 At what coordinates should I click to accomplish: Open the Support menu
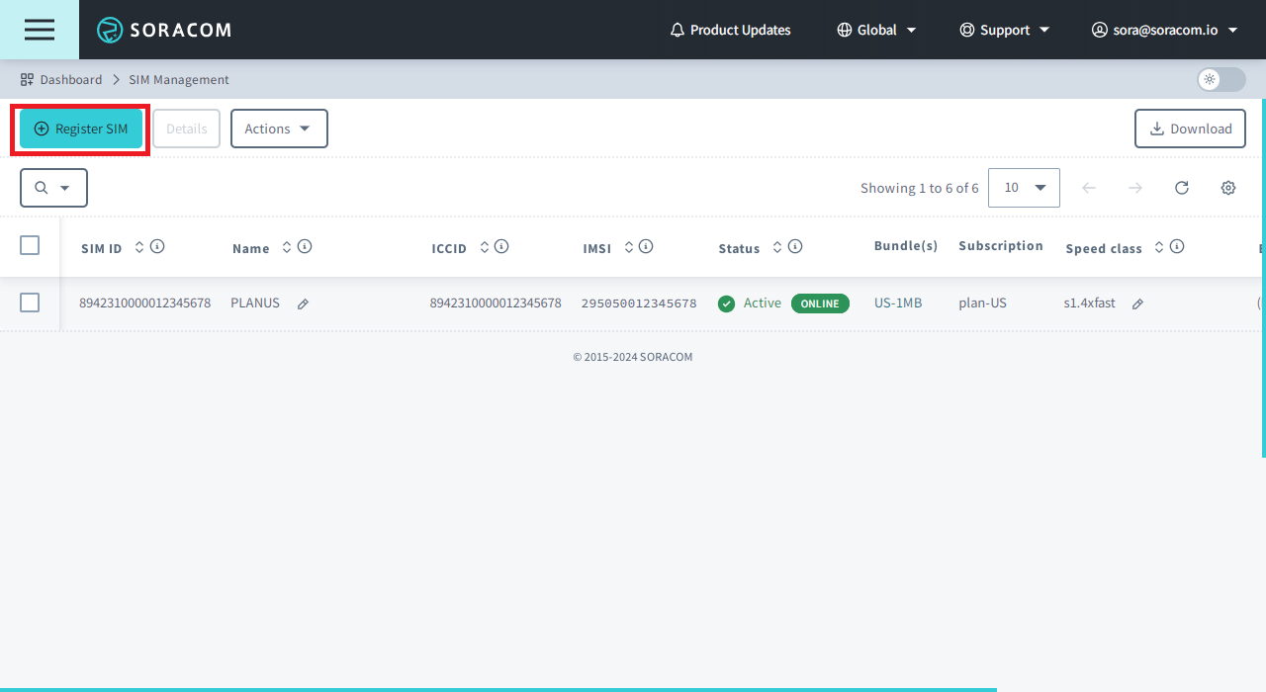[1005, 30]
